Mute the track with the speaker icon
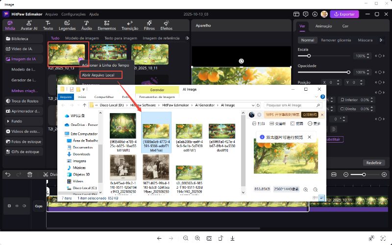The image size is (392, 245). coord(24,206)
